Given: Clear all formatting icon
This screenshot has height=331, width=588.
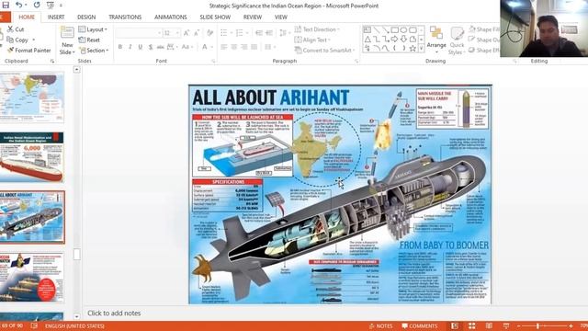Looking at the screenshot, I should [210, 33].
